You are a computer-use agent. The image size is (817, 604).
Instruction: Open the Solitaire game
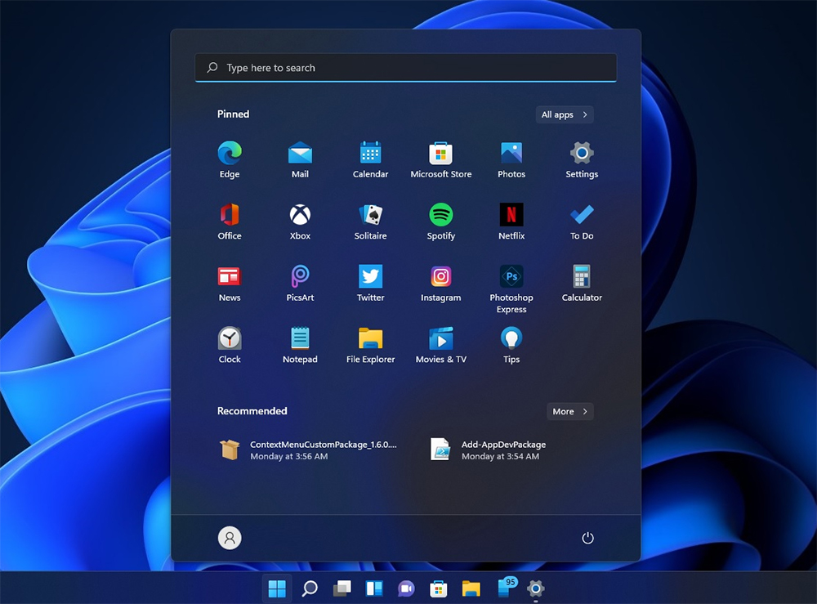[x=370, y=216]
